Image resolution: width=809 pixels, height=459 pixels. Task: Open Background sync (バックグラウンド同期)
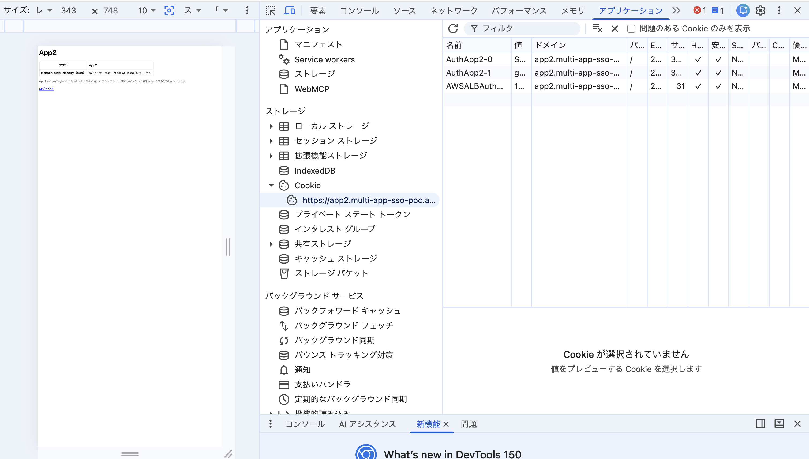coord(327,340)
